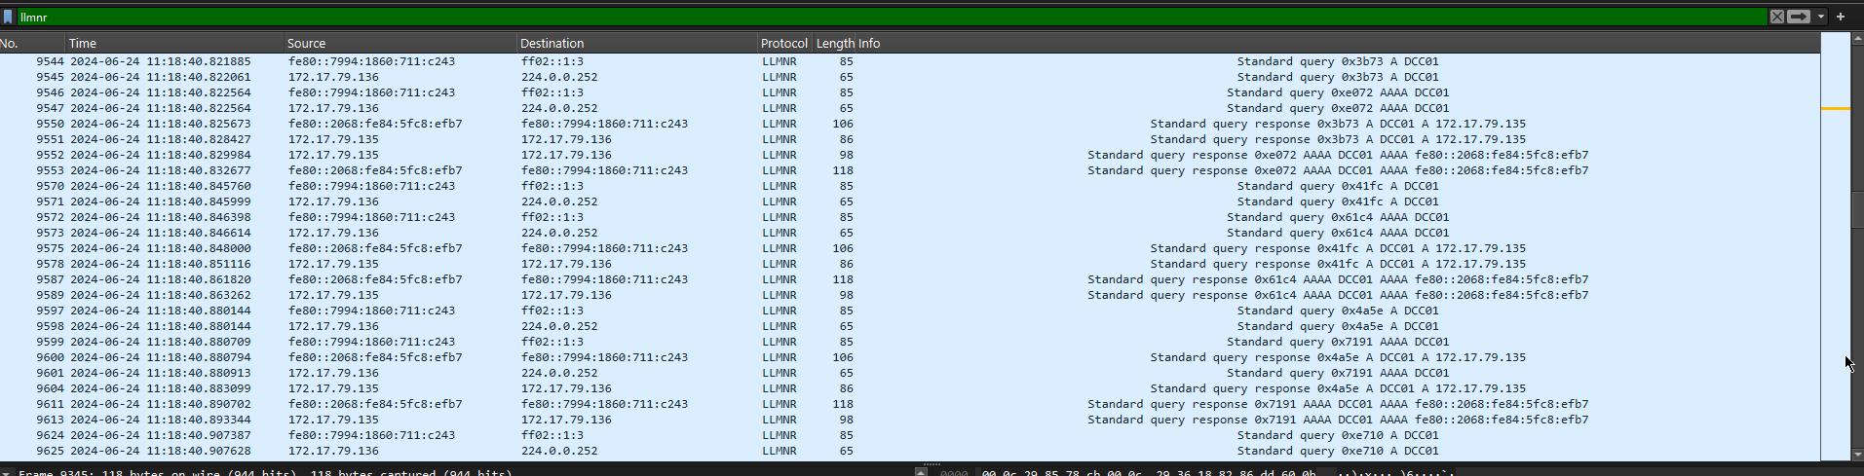This screenshot has height=476, width=1864.
Task: Click inside the llmnr filter input field
Action: coord(892,17)
